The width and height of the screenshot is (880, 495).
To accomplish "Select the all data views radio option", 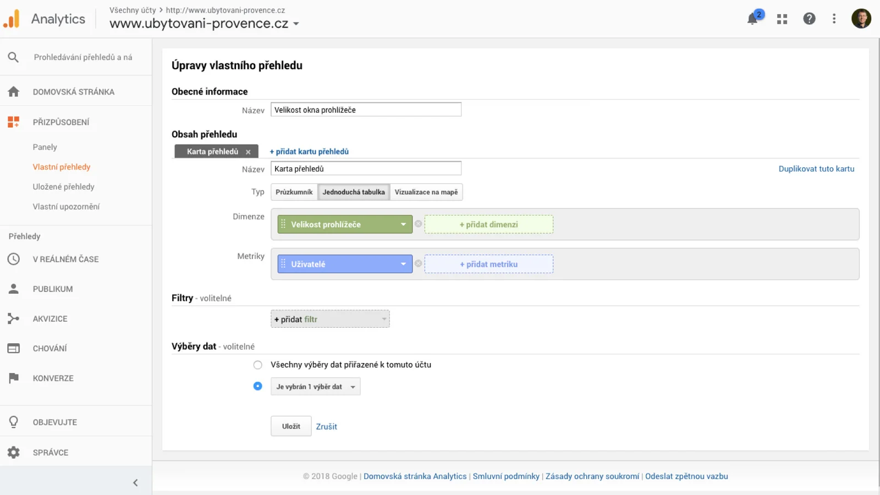I will point(257,365).
